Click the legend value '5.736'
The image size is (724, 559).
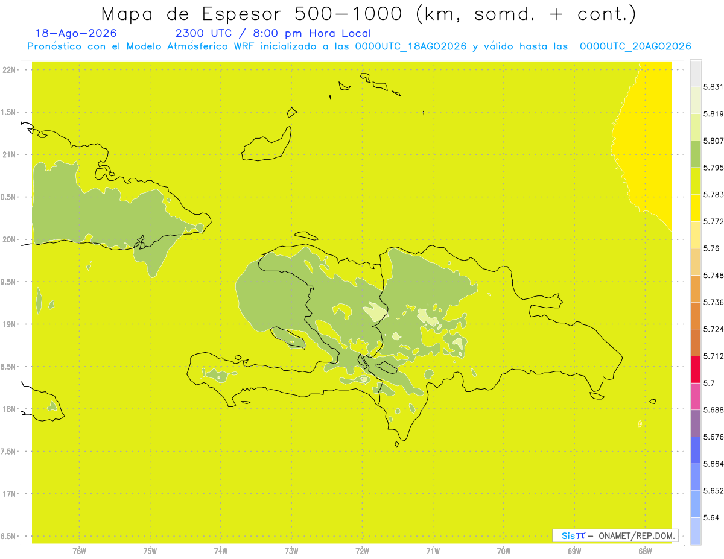point(714,302)
